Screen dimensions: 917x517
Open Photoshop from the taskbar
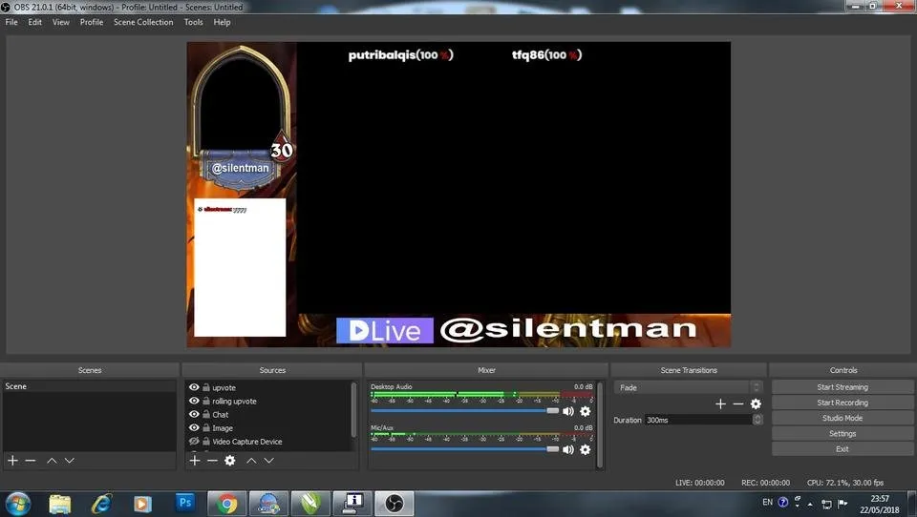point(184,503)
